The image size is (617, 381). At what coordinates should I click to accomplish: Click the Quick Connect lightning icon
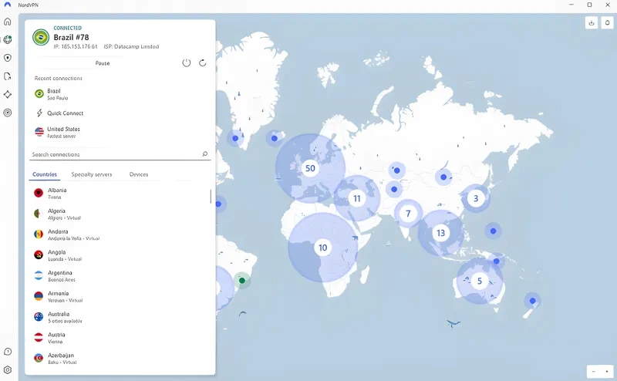point(39,113)
